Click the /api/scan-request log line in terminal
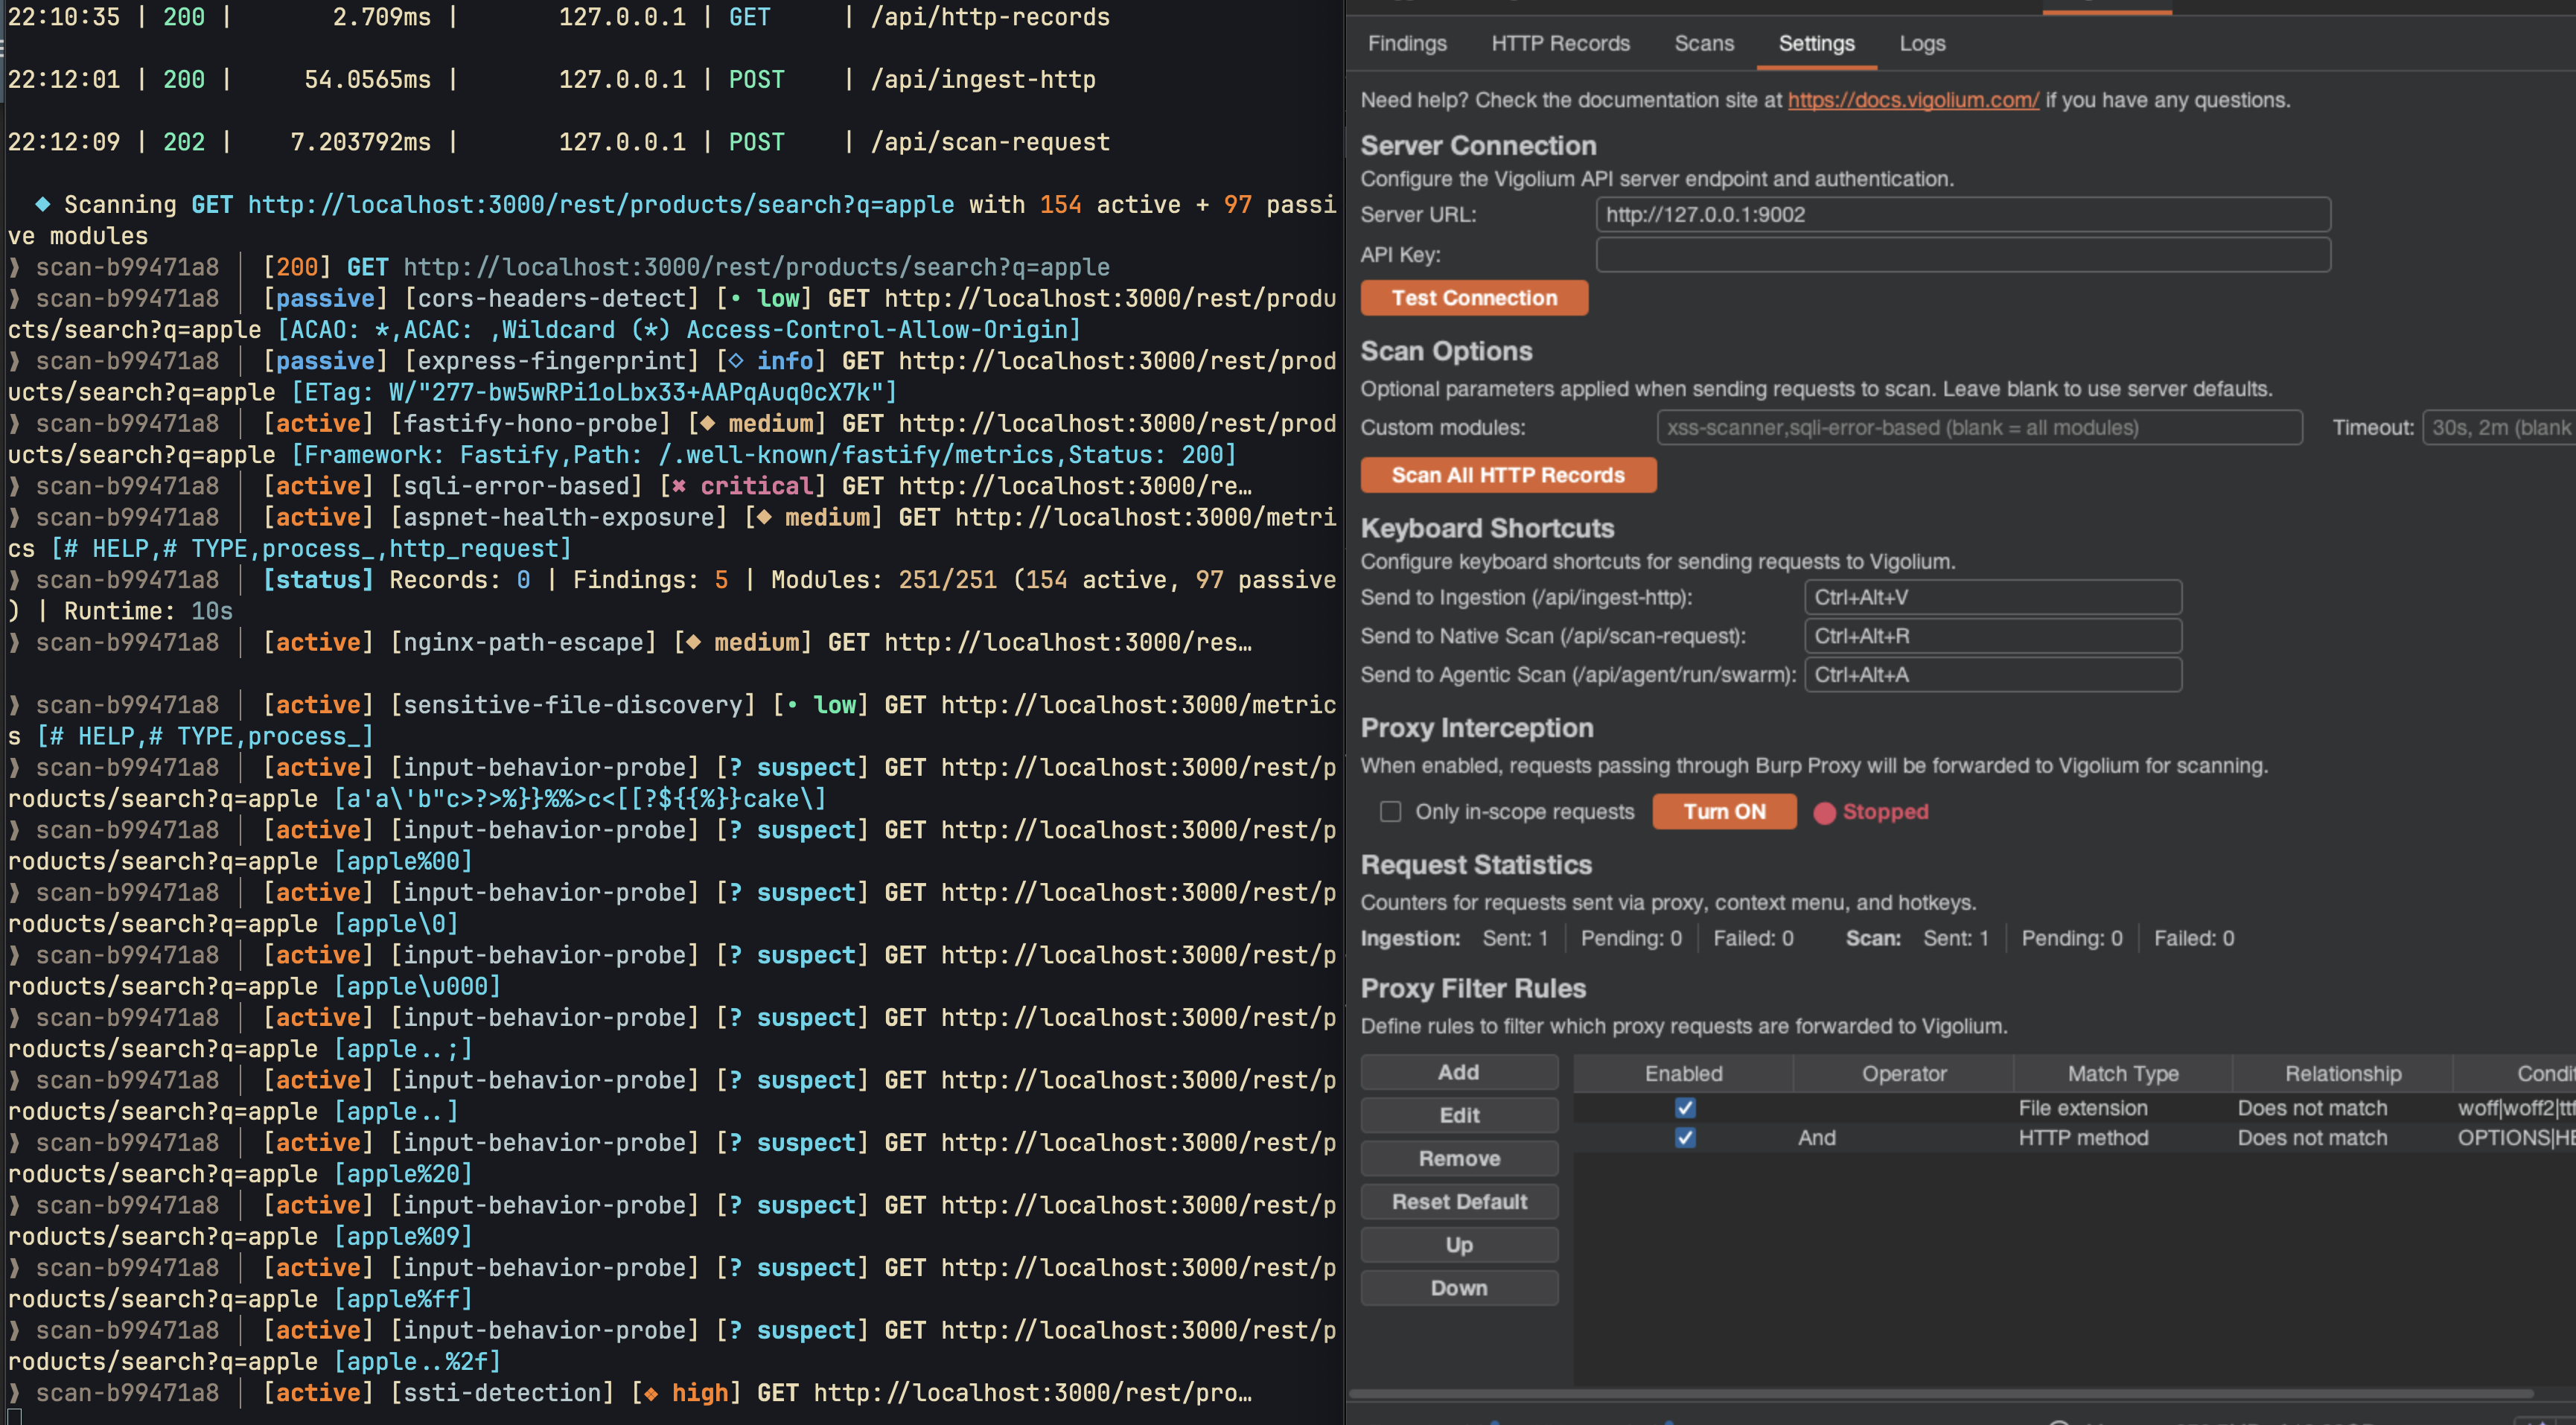Viewport: 2576px width, 1425px height. (x=559, y=142)
